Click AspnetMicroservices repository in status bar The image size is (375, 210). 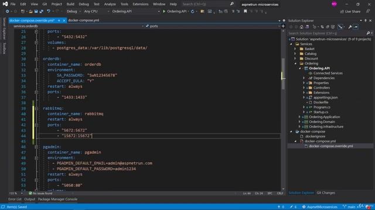(x=320, y=207)
